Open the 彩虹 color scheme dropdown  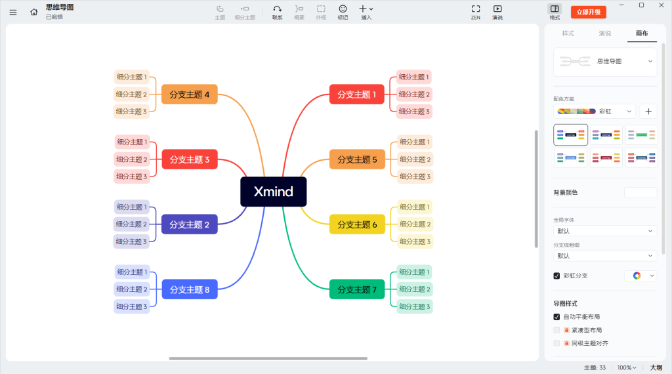click(x=594, y=112)
